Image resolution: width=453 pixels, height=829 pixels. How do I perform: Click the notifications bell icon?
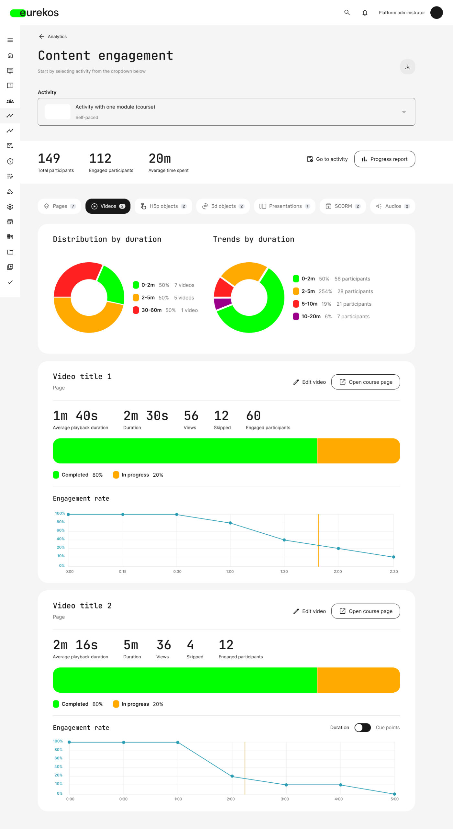click(365, 13)
